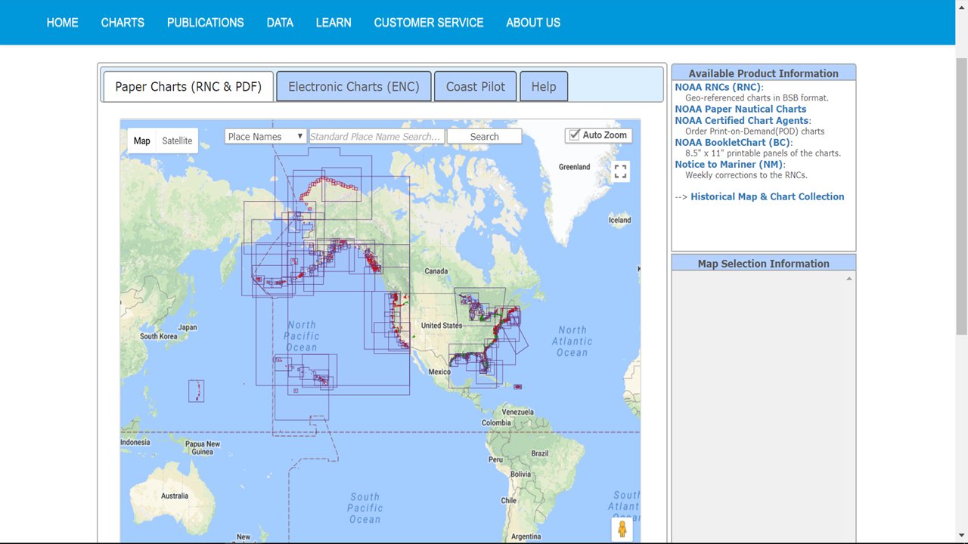Open the LEARN menu
Image resolution: width=968 pixels, height=544 pixels.
point(334,23)
